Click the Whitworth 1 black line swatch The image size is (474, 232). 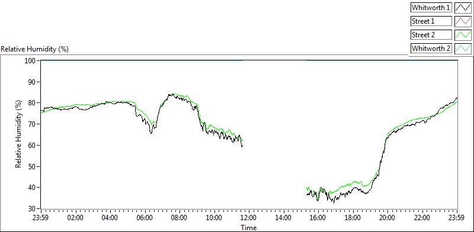(463, 8)
